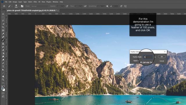The height and width of the screenshot is (105, 186).
Task: Select the History Brush tool
Action: [3, 47]
